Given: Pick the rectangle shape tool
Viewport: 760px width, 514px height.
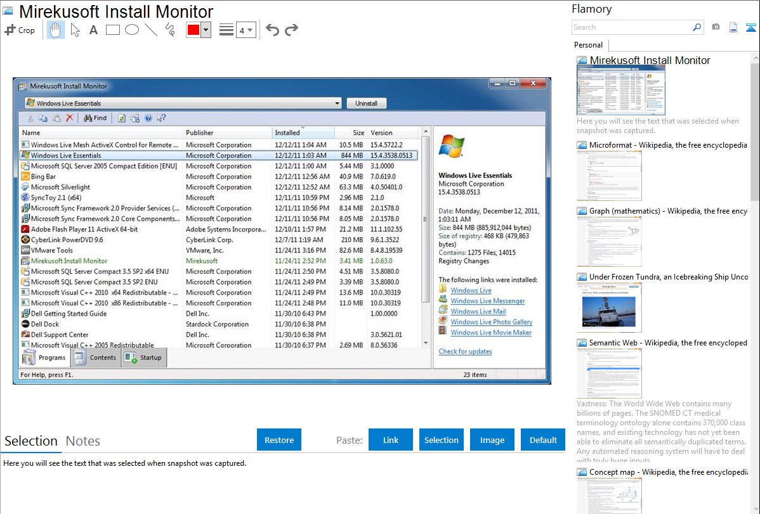Looking at the screenshot, I should pyautogui.click(x=113, y=30).
